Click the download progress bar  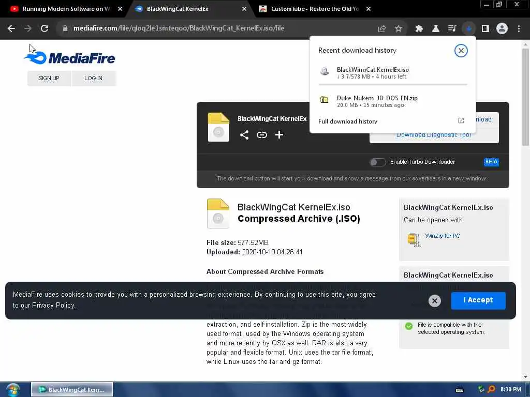[x=392, y=84]
